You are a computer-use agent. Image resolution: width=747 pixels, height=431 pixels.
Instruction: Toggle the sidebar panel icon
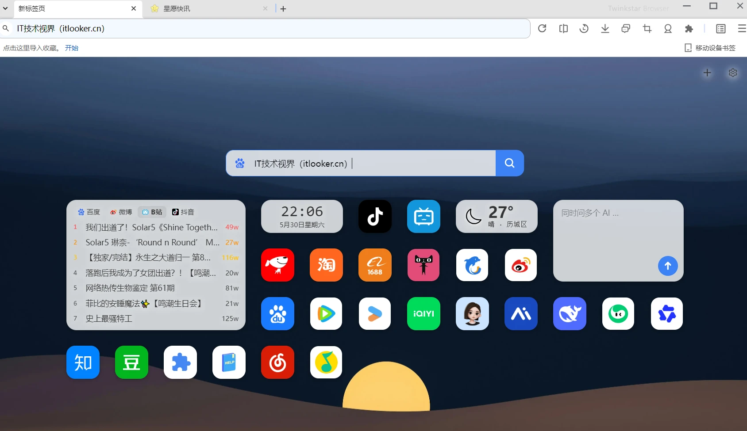click(x=721, y=29)
